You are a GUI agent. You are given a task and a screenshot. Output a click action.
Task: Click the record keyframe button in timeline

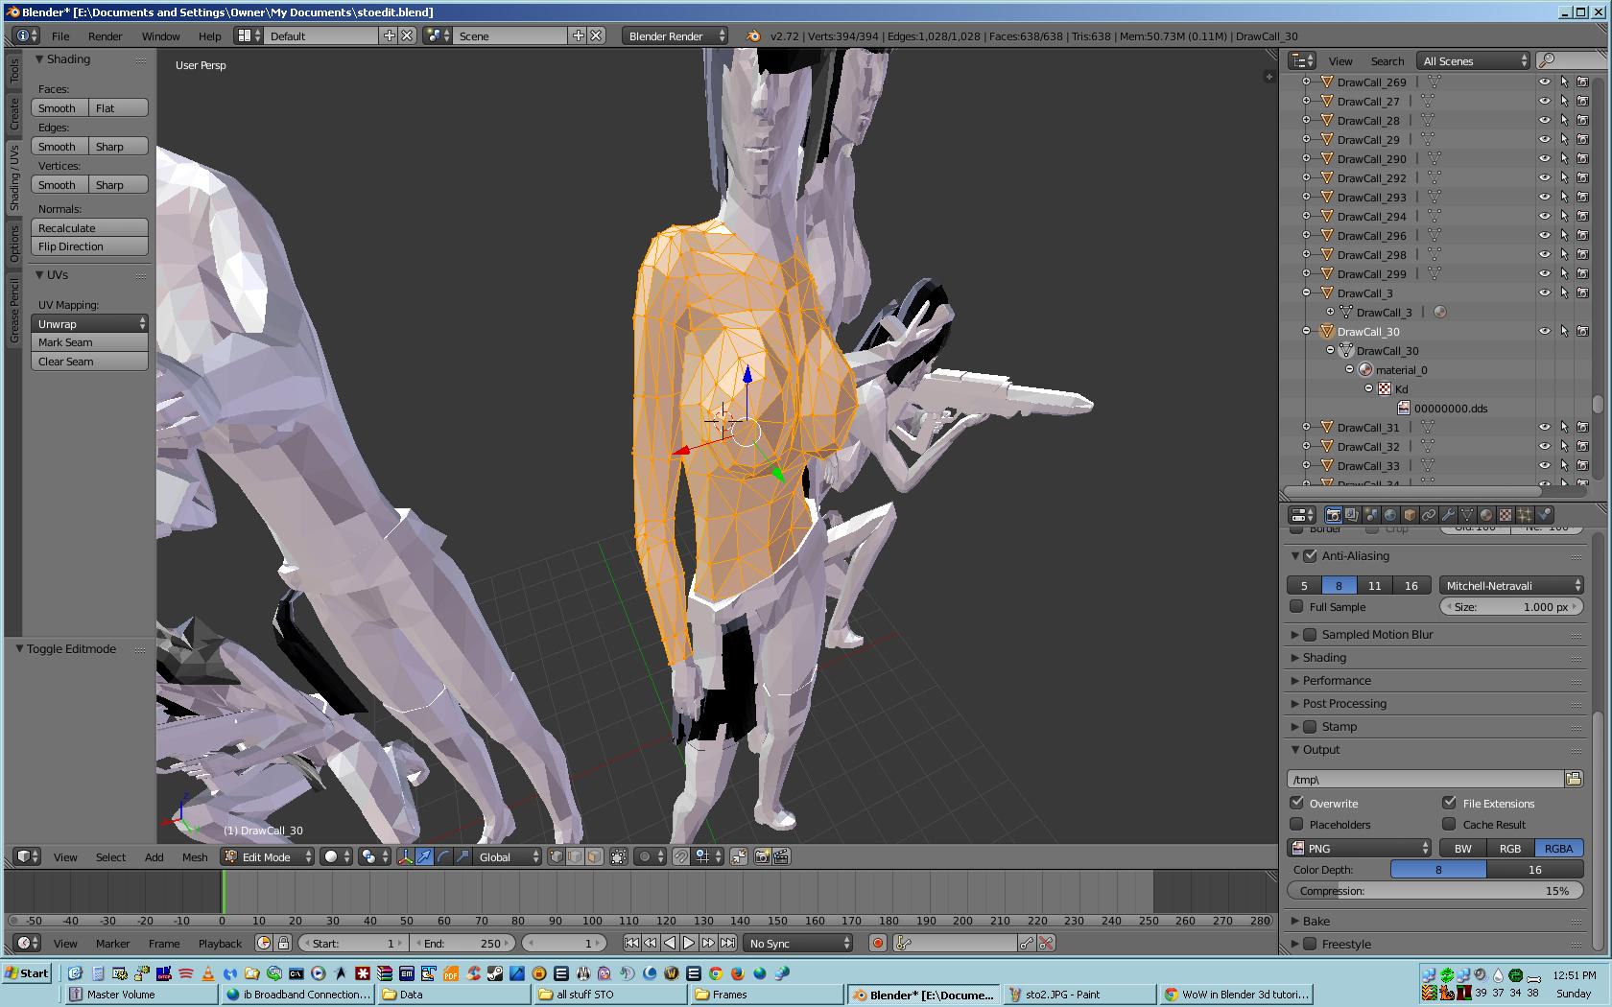pos(877,943)
